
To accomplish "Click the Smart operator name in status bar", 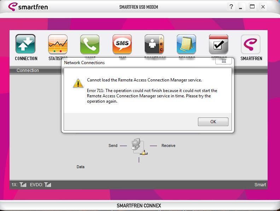I will pyautogui.click(x=260, y=184).
